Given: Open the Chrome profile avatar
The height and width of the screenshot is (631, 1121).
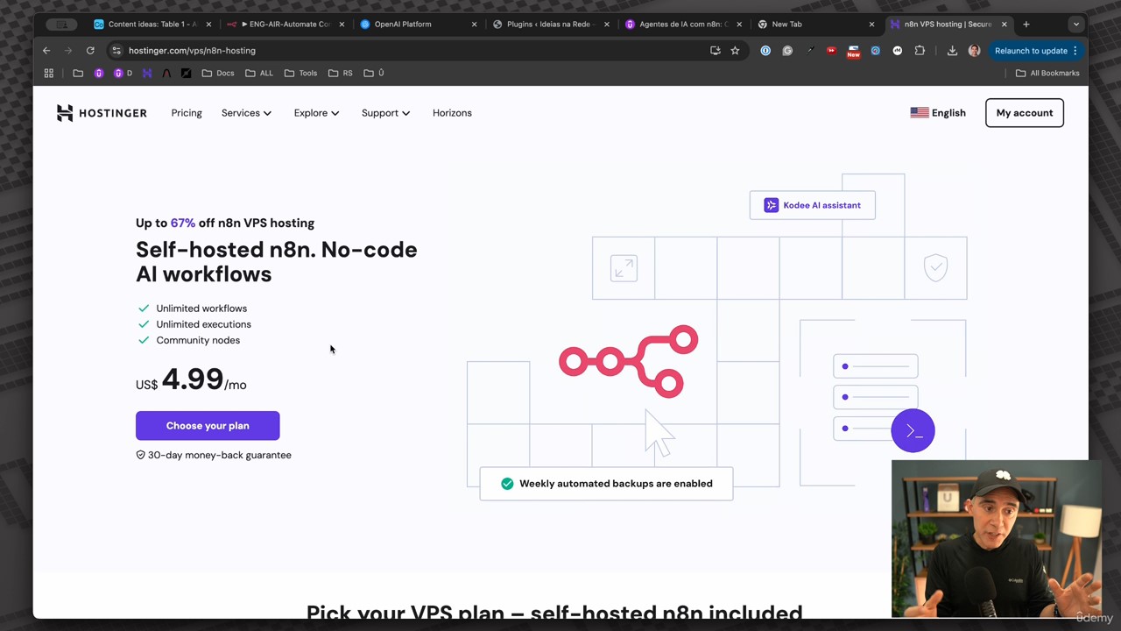Looking at the screenshot, I should (974, 51).
